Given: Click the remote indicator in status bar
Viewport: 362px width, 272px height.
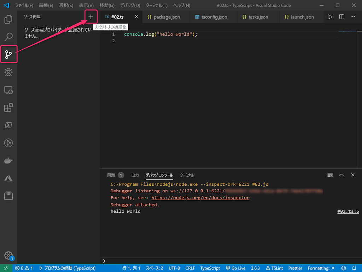Looking at the screenshot, I should 6,268.
